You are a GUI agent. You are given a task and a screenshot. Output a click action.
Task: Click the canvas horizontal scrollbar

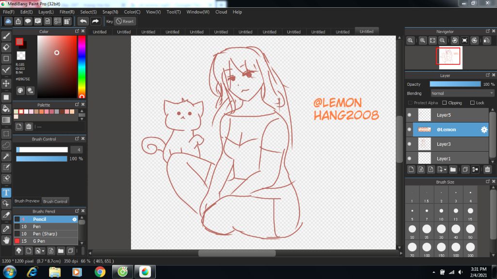pyautogui.click(x=237, y=253)
